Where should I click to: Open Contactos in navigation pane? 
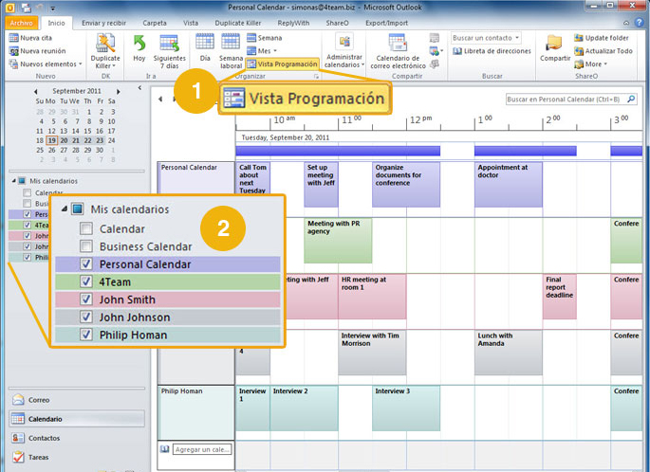[77, 438]
